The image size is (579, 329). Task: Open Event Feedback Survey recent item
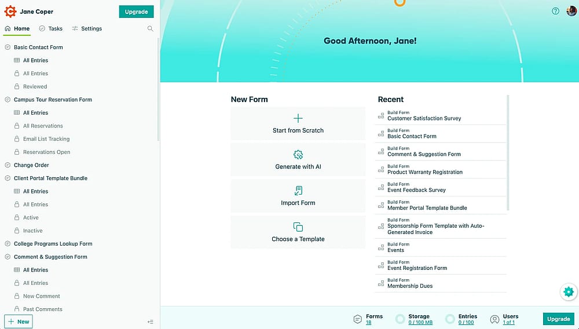(x=441, y=188)
